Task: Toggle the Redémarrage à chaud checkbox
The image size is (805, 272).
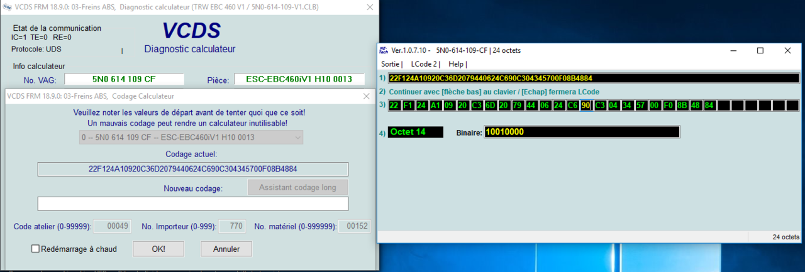Action: coord(36,249)
